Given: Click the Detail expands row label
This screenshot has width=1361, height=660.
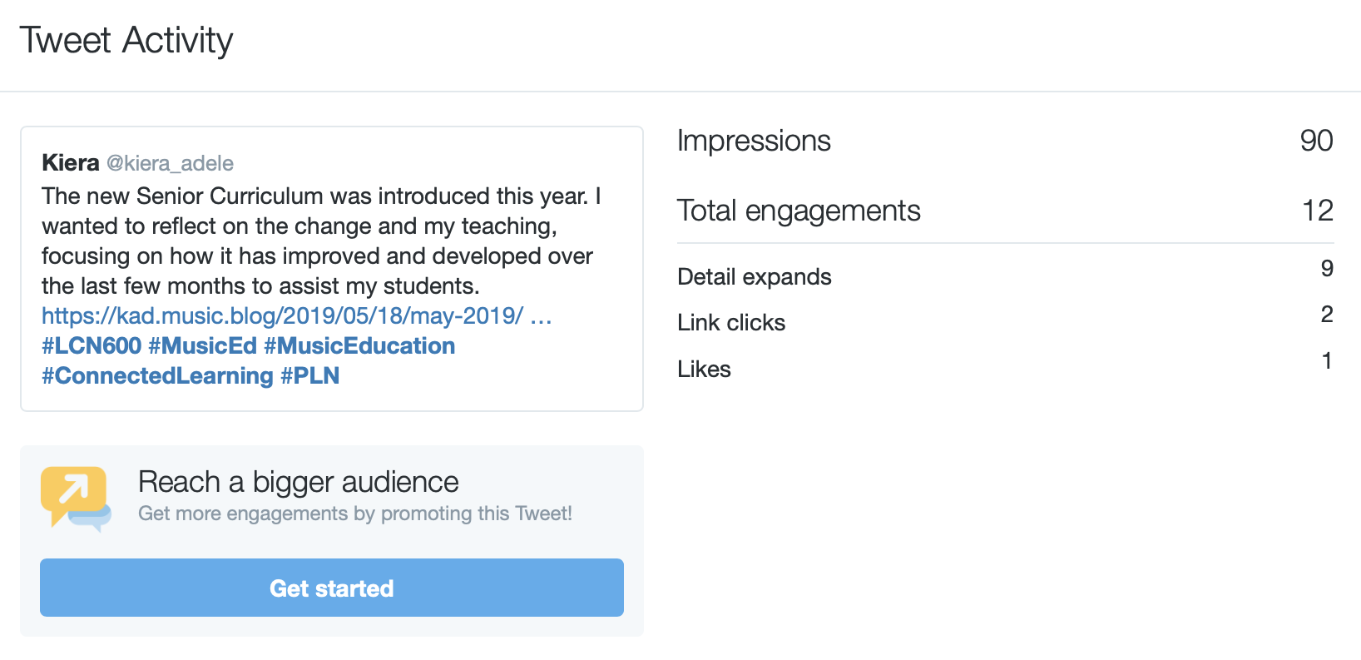Looking at the screenshot, I should 755,277.
